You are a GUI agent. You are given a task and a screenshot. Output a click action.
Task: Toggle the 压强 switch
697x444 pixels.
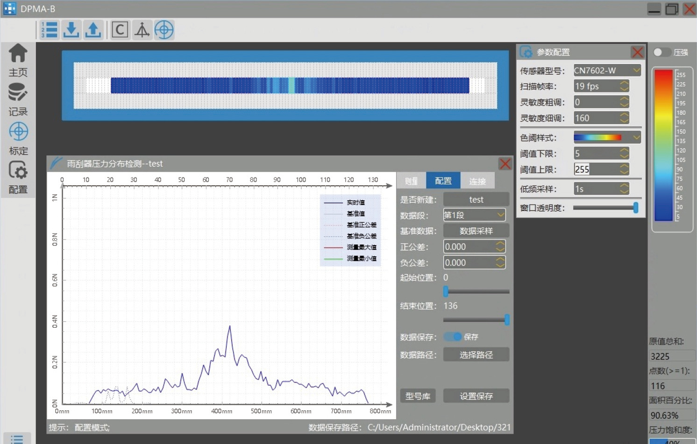tap(661, 52)
